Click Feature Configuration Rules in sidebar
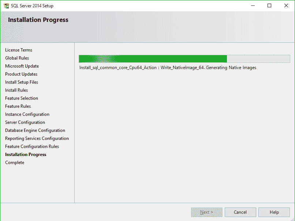Screen dimensions: 295x221 tap(32, 146)
